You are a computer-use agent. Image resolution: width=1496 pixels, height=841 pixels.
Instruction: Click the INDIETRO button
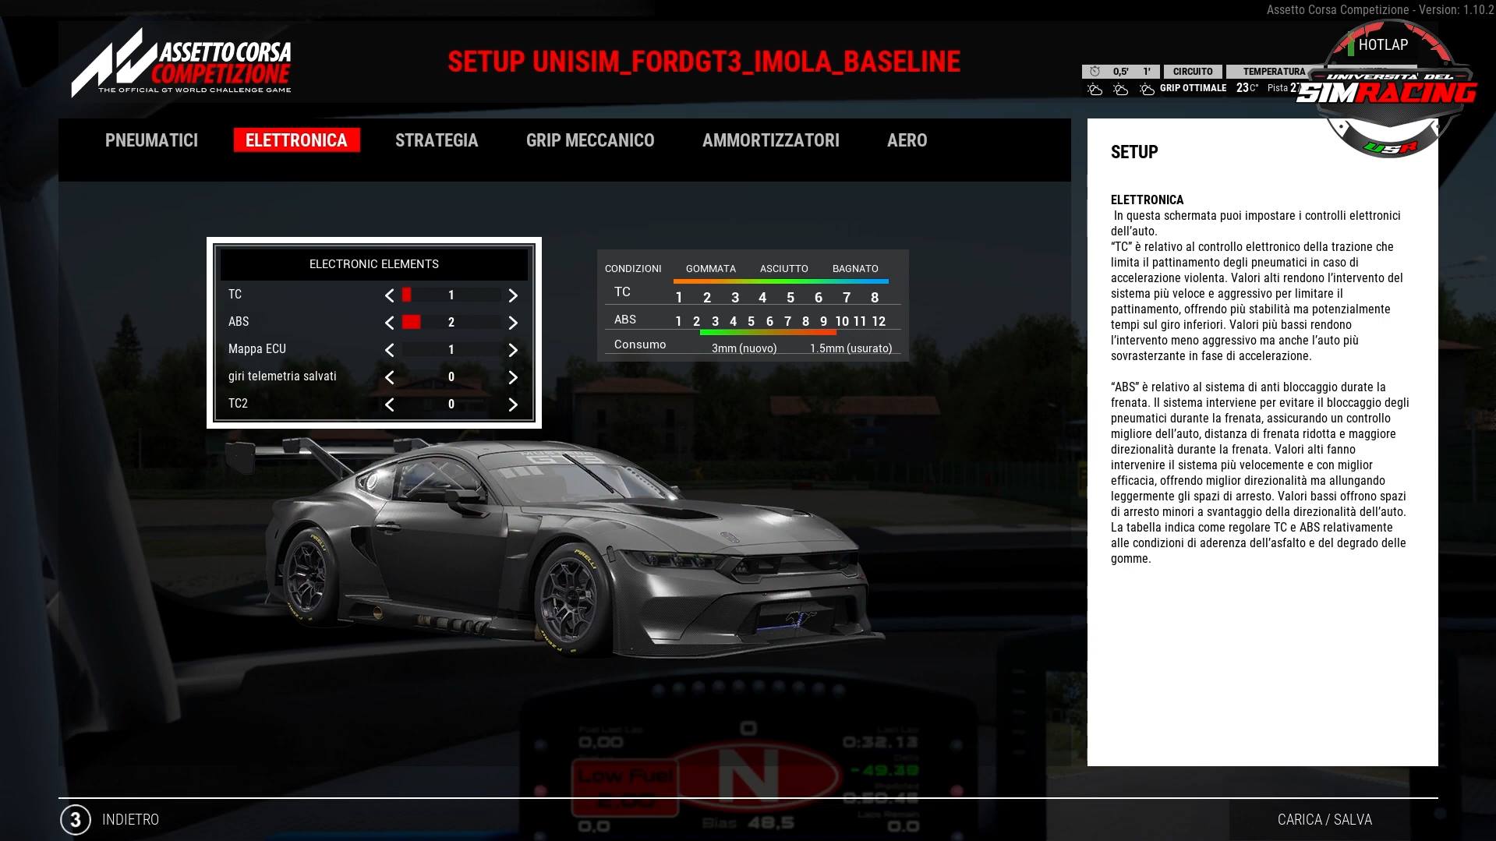[130, 819]
